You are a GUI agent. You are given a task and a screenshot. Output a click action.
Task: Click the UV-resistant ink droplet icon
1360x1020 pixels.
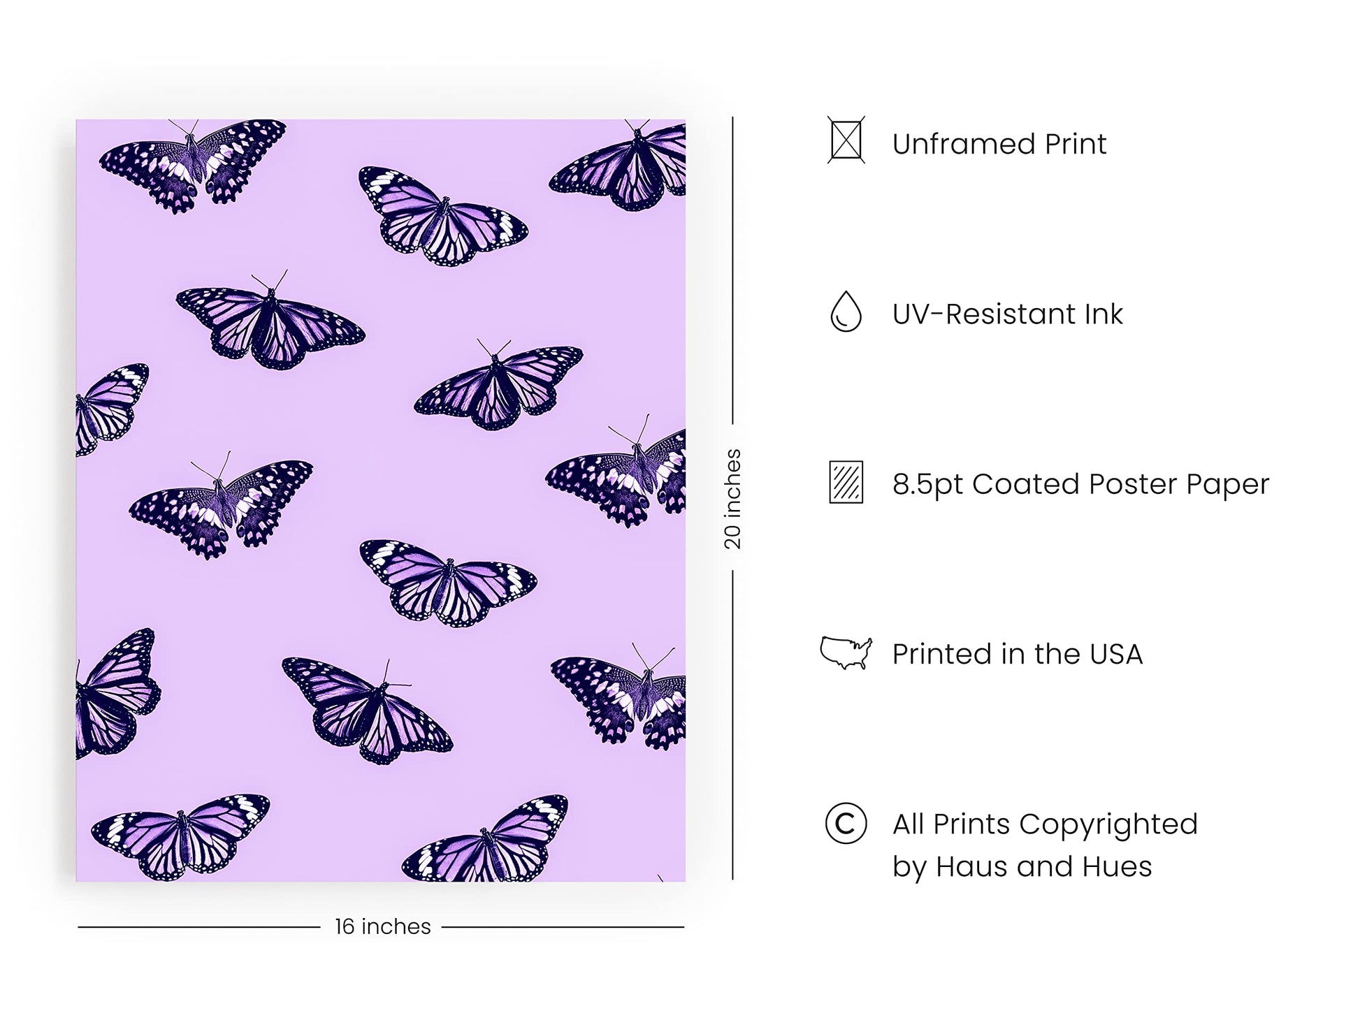pyautogui.click(x=846, y=312)
